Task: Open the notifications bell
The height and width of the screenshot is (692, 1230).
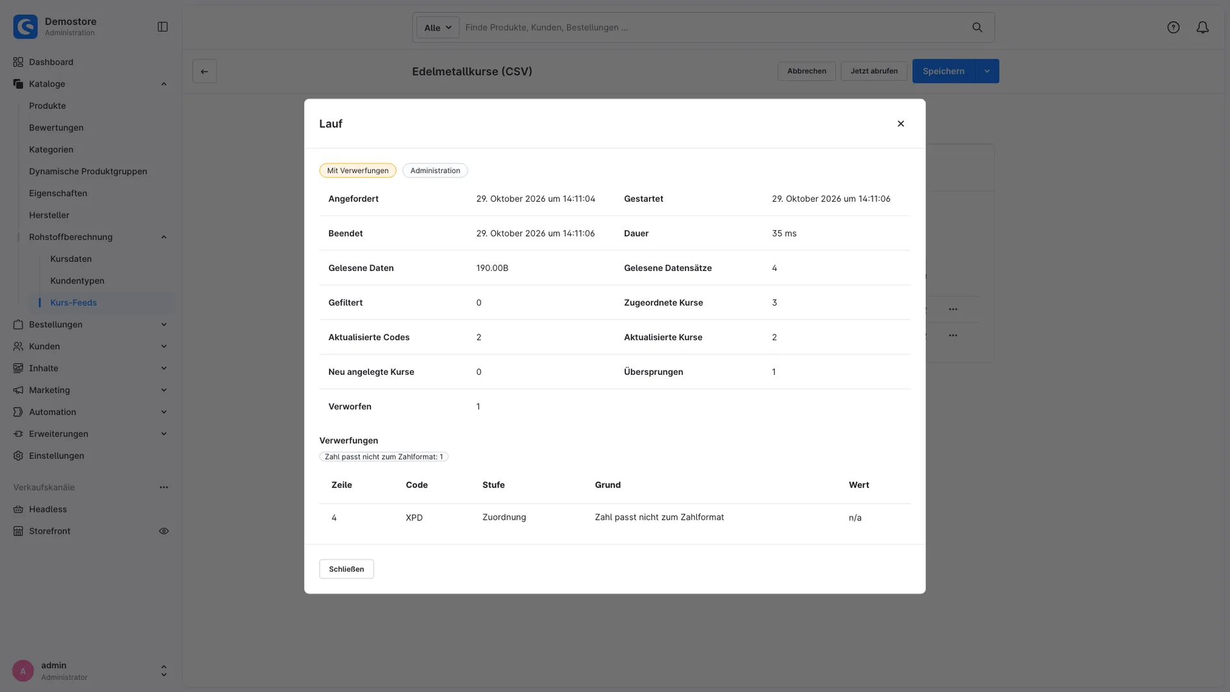Action: point(1202,28)
